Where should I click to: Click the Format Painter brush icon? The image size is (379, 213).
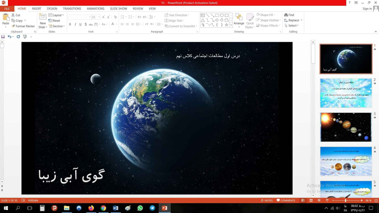13,26
